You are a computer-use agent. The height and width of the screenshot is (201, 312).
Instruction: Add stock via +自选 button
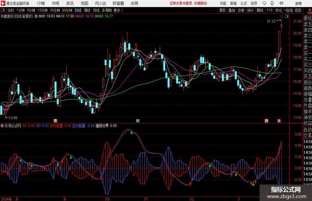(289, 10)
